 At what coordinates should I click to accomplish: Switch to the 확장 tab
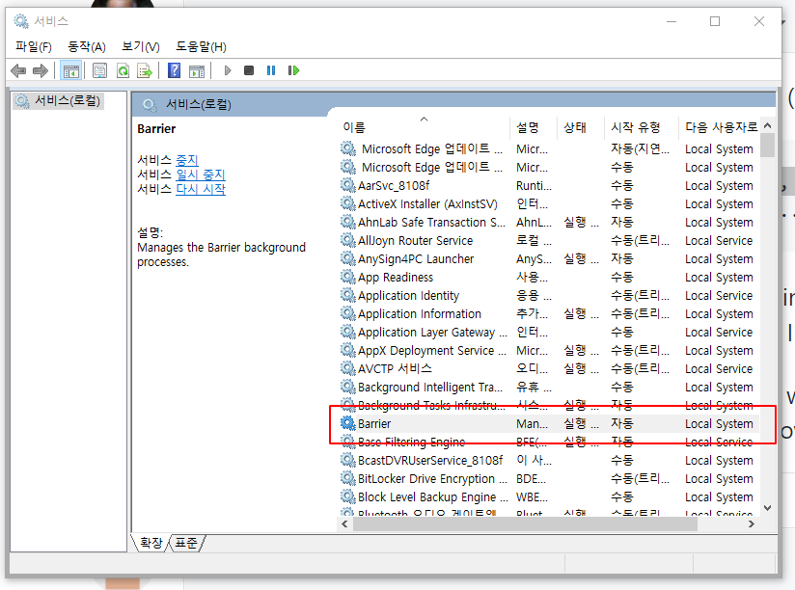pos(151,543)
